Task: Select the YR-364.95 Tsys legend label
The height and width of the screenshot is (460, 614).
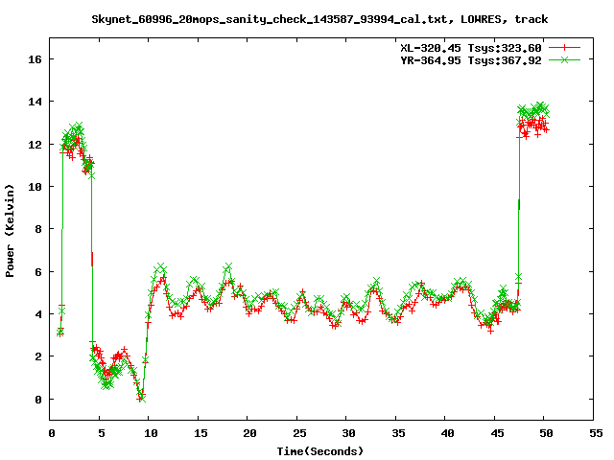Action: (470, 60)
